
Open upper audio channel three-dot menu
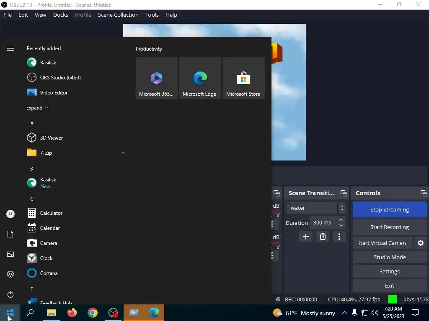pyautogui.click(x=272, y=224)
